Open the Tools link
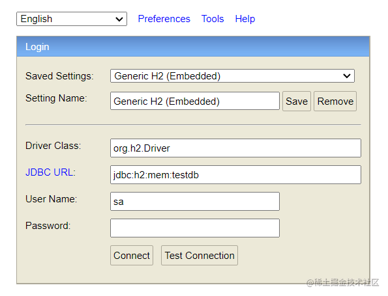 [x=213, y=19]
